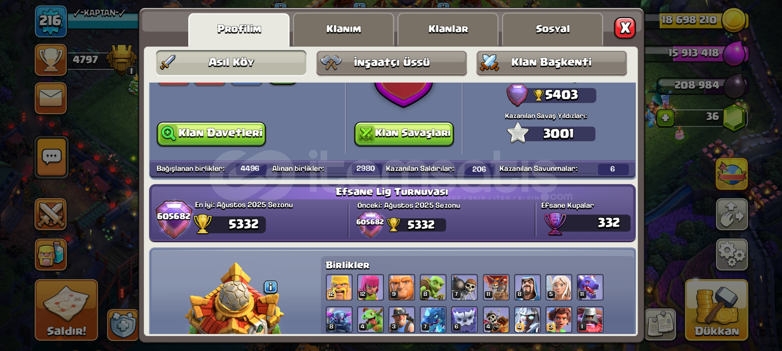The width and height of the screenshot is (782, 351).
Task: Switch to the Klanım tab
Action: pyautogui.click(x=343, y=29)
